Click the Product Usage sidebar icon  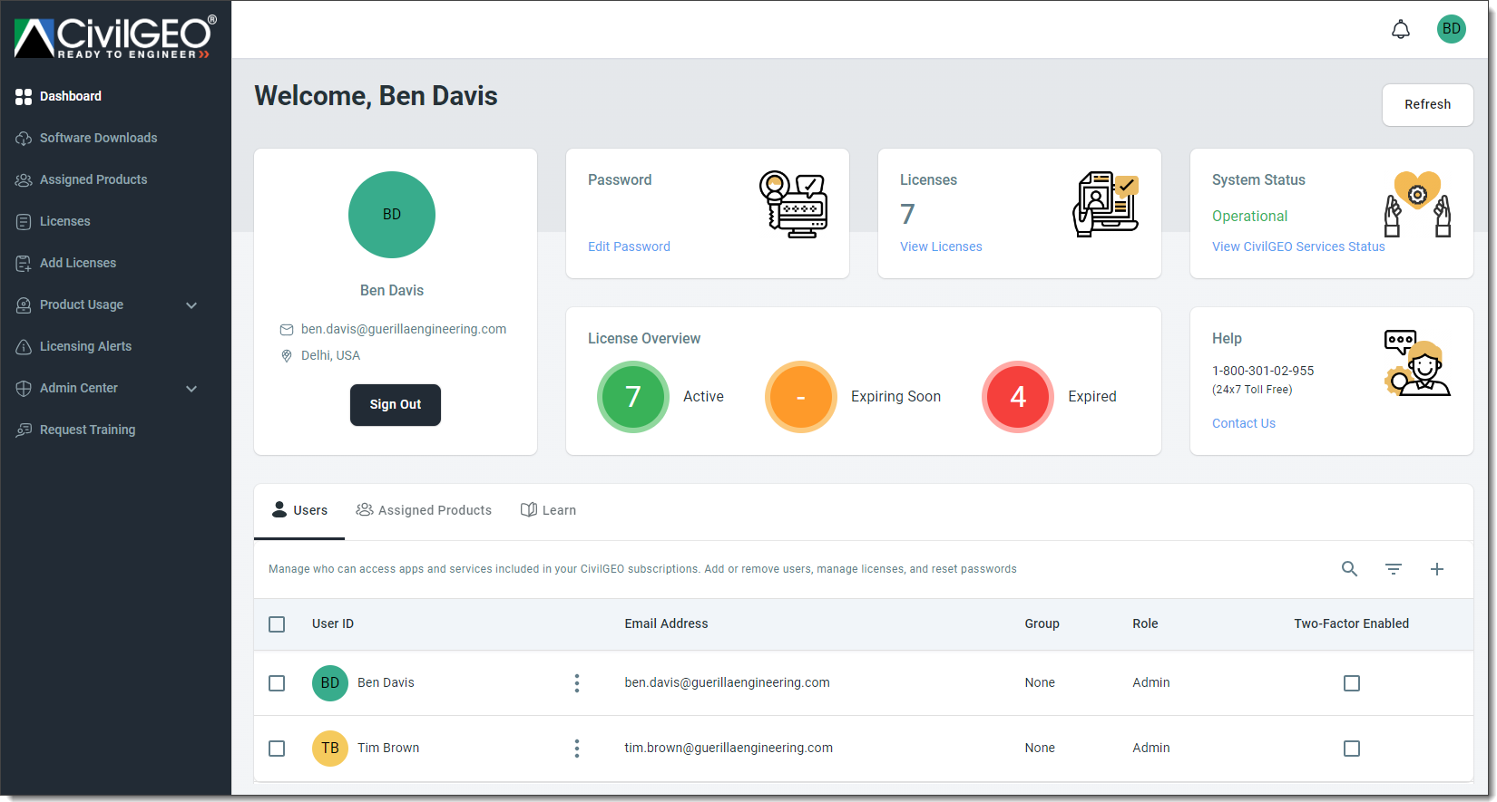[24, 304]
